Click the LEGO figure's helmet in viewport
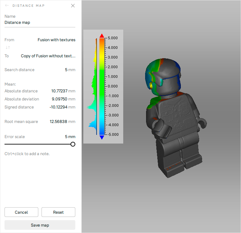Image resolution: width=241 pixels, height=233 pixels. [x=163, y=77]
